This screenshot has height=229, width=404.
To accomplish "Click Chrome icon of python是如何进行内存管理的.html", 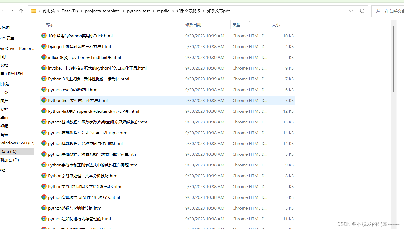I will [44, 218].
